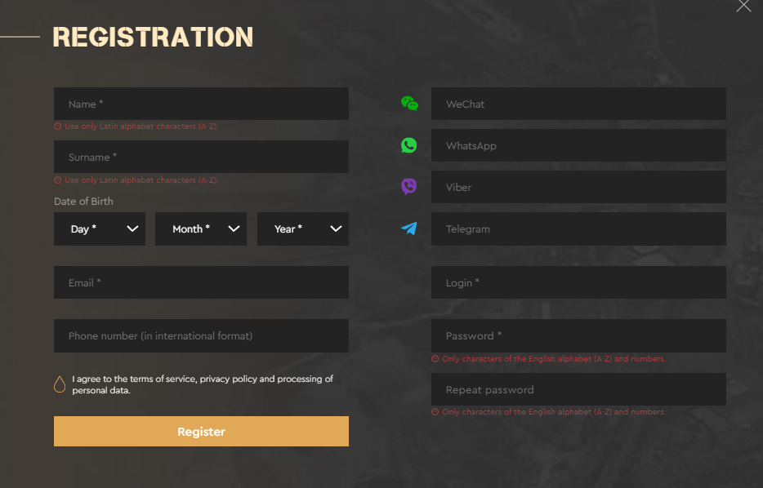Open the Month dropdown
This screenshot has width=763, height=488.
click(x=201, y=229)
